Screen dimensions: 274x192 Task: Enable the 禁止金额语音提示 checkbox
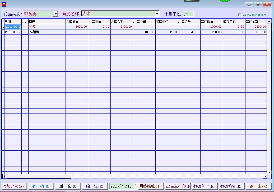click(x=240, y=15)
